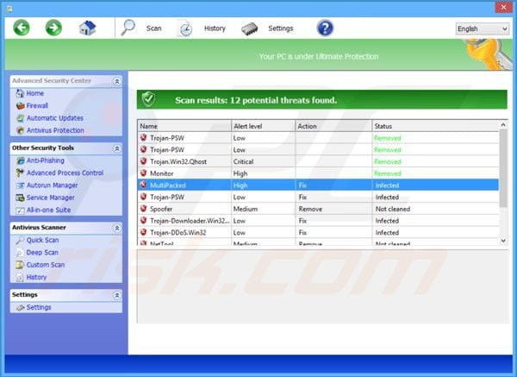Start a Quick Scan from sidebar

click(42, 240)
